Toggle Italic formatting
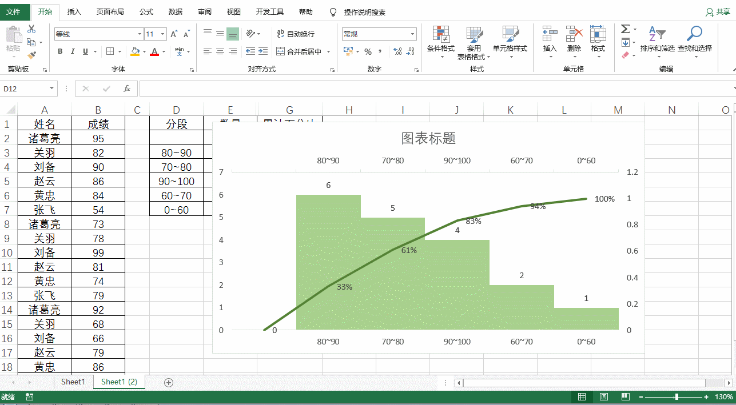This screenshot has width=736, height=405. click(73, 51)
